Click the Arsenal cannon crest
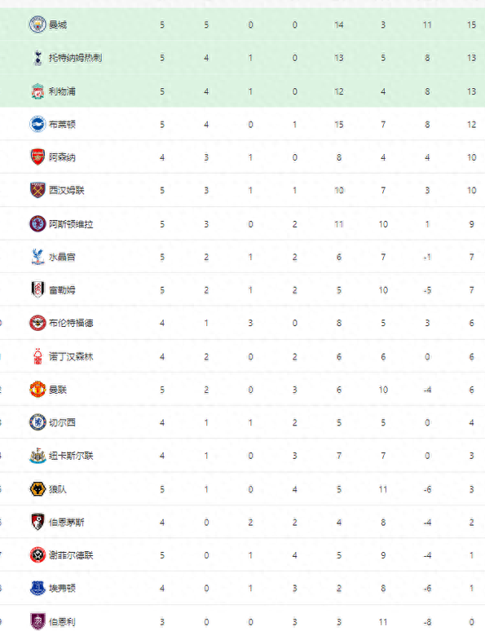Image resolution: width=485 pixels, height=631 pixels. coord(37,157)
